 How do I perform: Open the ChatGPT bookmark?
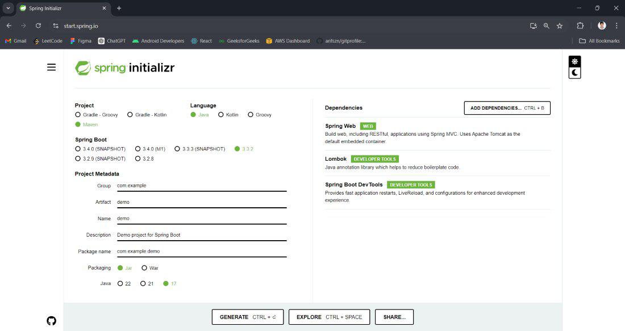(x=111, y=41)
